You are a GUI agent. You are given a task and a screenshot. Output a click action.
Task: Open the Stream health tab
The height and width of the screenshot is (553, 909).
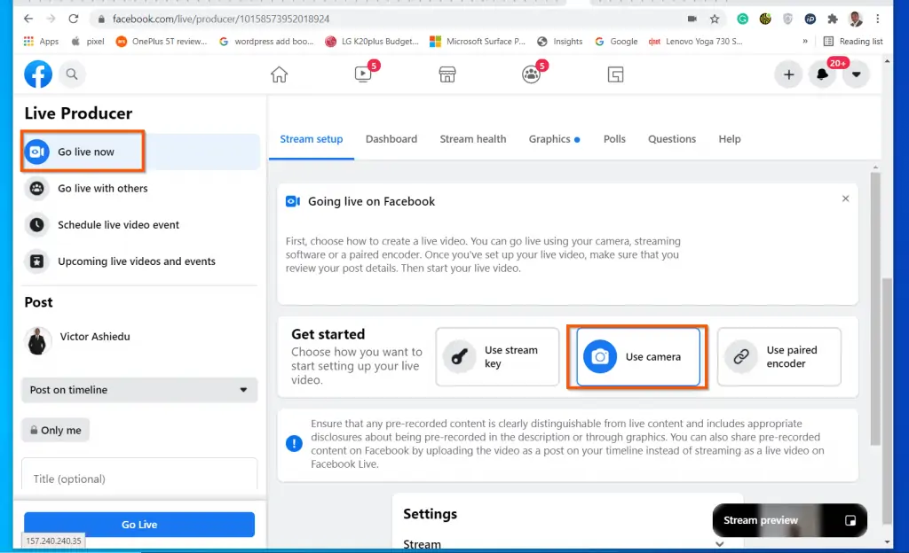click(x=473, y=139)
